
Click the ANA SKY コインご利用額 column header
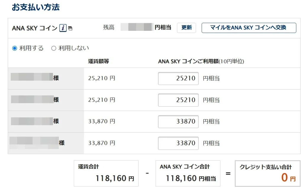coord(201,61)
